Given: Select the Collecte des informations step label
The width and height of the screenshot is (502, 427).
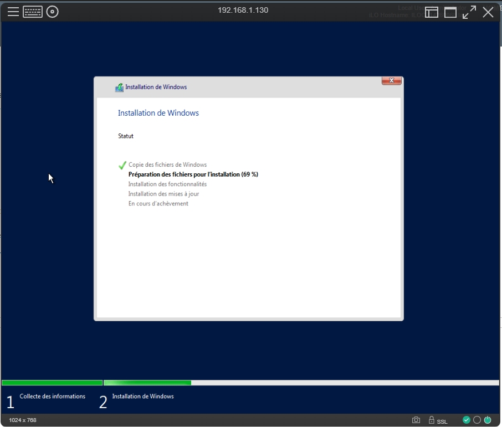Looking at the screenshot, I should coord(53,397).
